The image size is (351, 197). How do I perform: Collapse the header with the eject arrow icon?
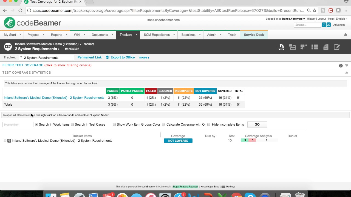[x=346, y=35]
